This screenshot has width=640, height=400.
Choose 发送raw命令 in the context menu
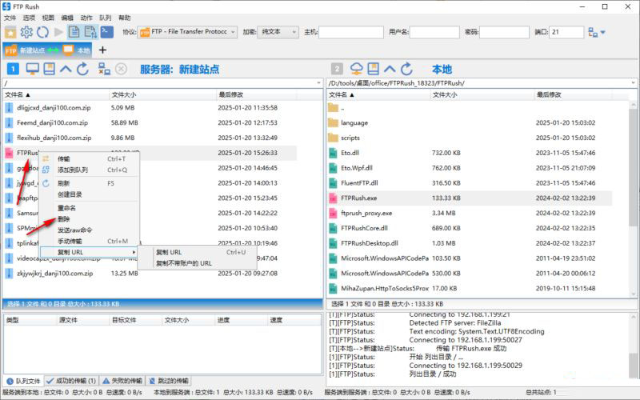(90, 230)
